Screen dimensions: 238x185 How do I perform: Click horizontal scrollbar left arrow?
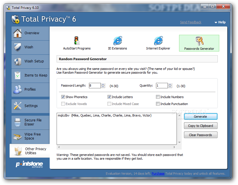(59, 147)
